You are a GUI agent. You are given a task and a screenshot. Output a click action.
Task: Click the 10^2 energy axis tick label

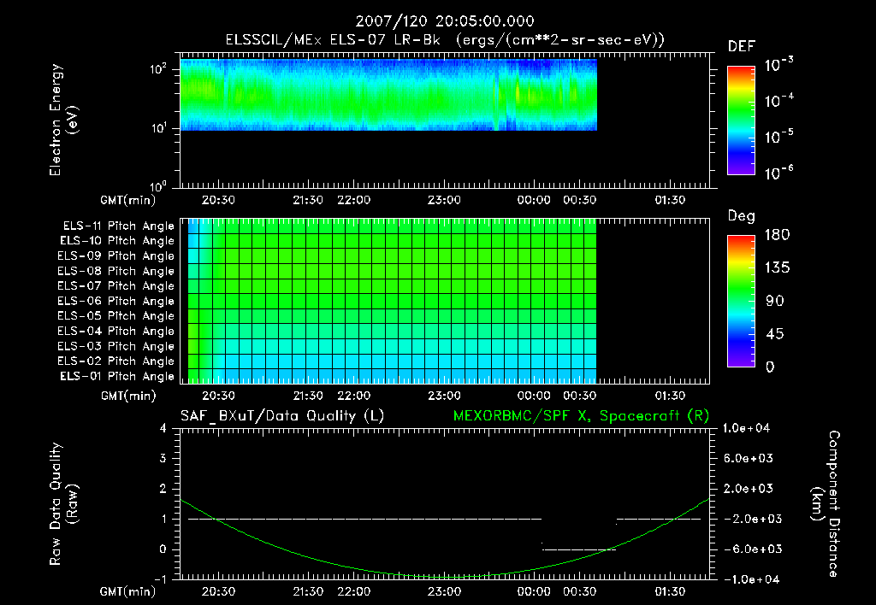point(158,69)
